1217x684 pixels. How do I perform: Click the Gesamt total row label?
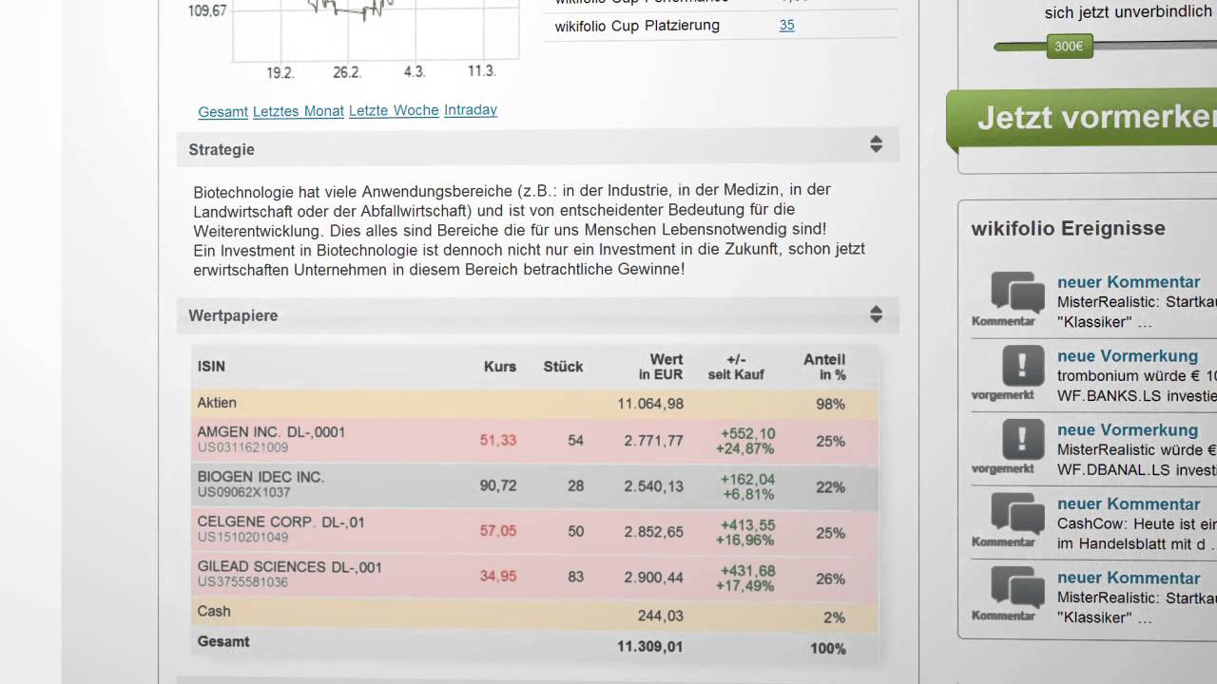coord(223,642)
